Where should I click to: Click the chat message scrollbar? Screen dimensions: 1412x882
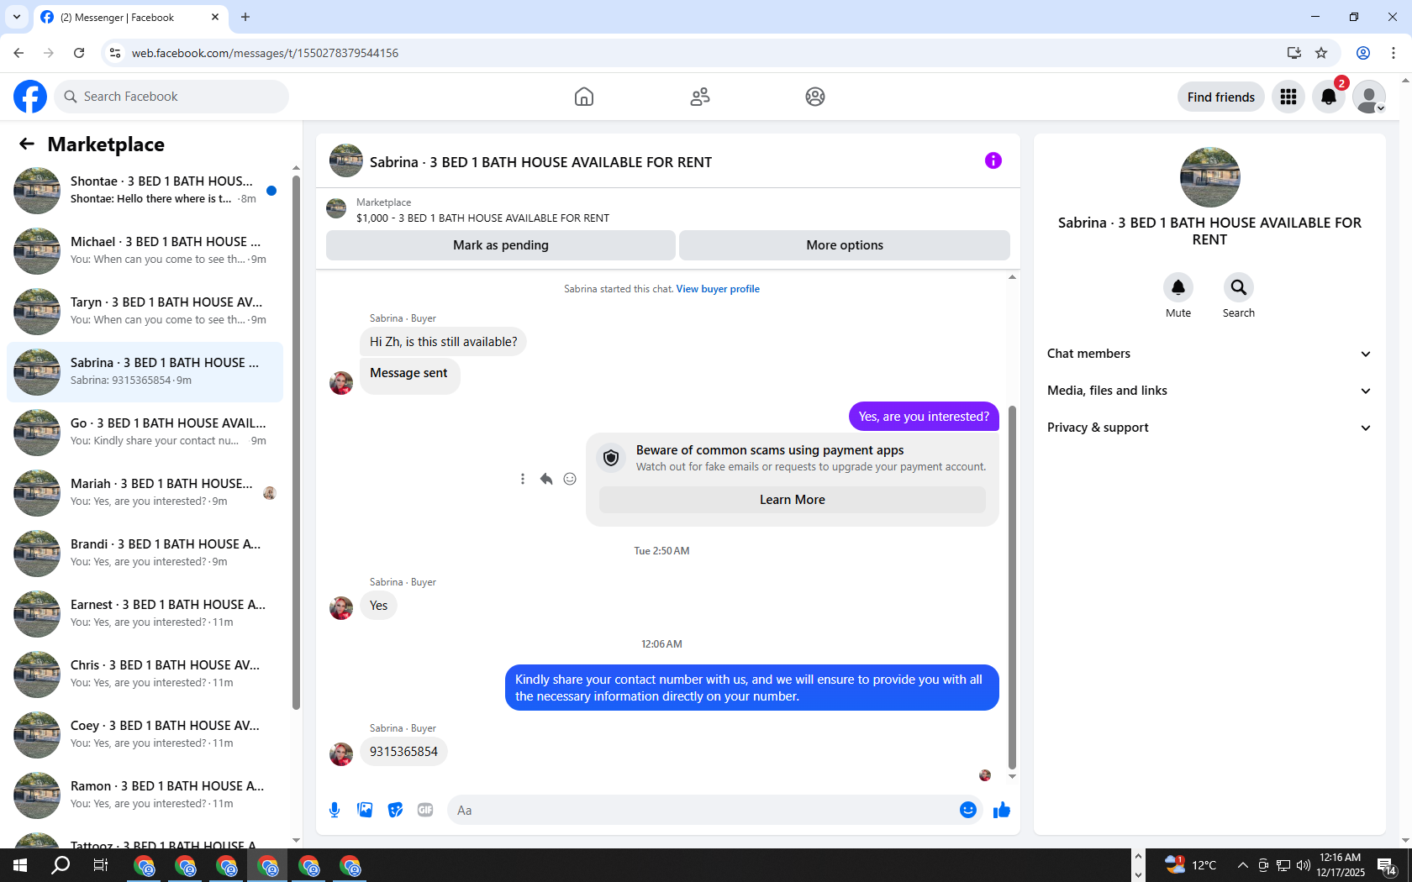click(1012, 586)
